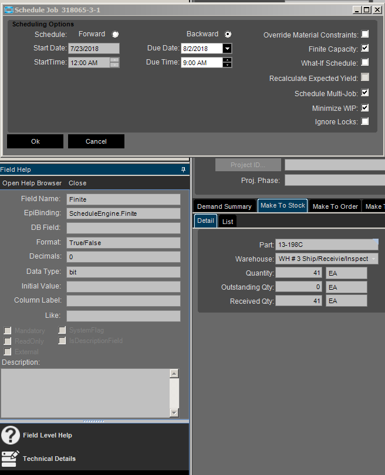
Task: Click the Cancel button
Action: tap(96, 141)
